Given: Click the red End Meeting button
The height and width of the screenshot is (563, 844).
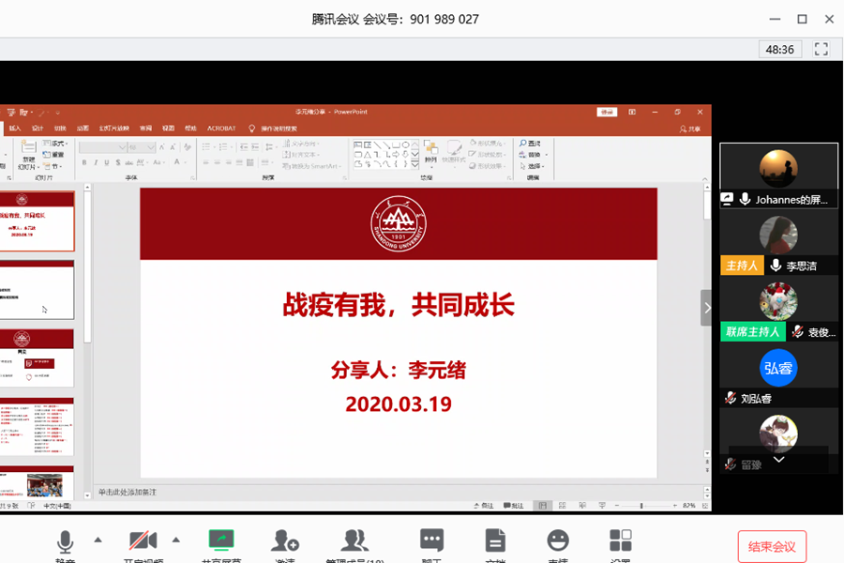Looking at the screenshot, I should [772, 546].
